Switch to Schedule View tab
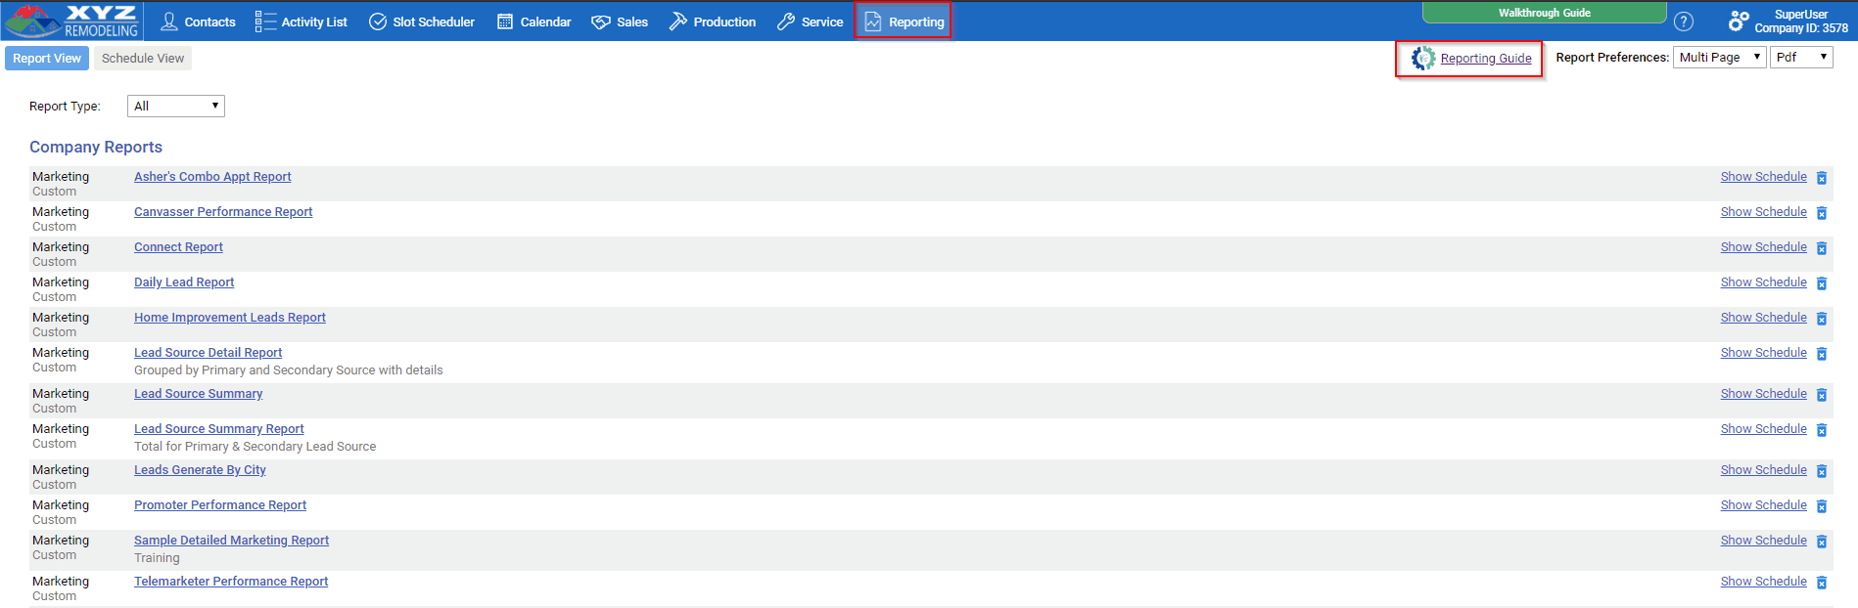 [143, 59]
